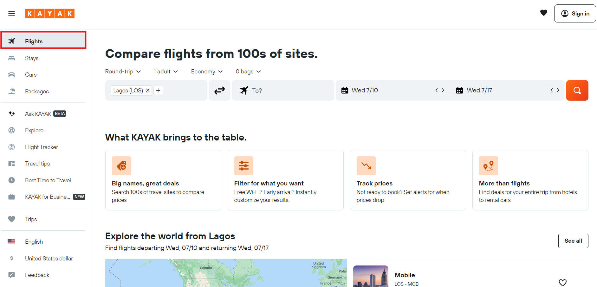Move departure date one day later
The image size is (597, 287).
[443, 90]
